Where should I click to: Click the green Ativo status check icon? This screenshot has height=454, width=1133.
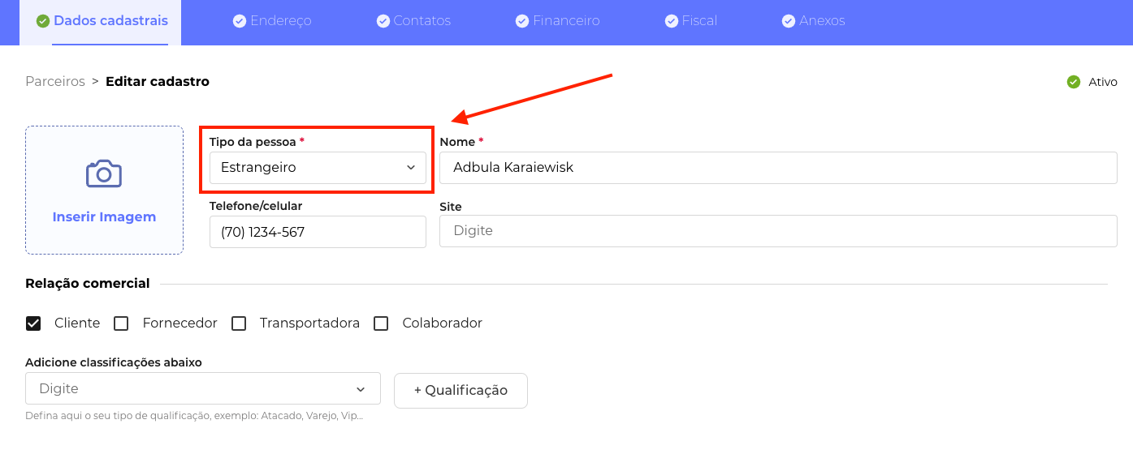(1073, 82)
